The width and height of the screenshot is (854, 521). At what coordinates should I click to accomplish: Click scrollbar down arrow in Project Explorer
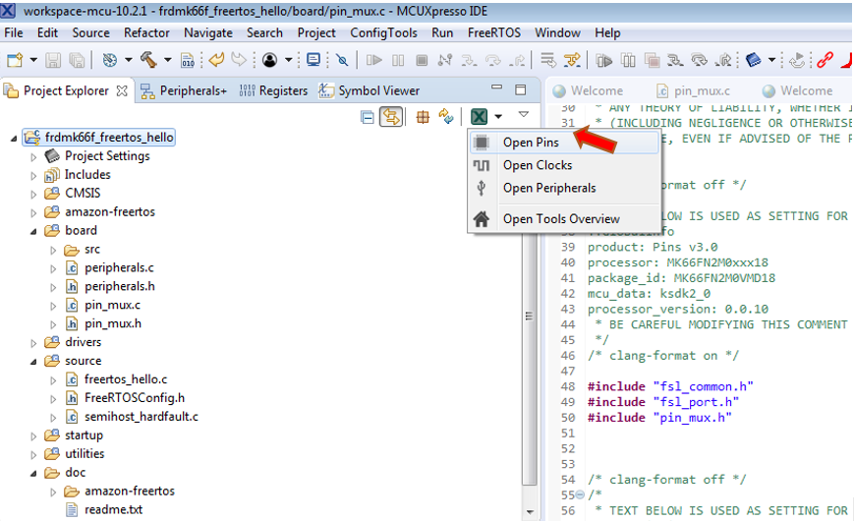coord(530,512)
